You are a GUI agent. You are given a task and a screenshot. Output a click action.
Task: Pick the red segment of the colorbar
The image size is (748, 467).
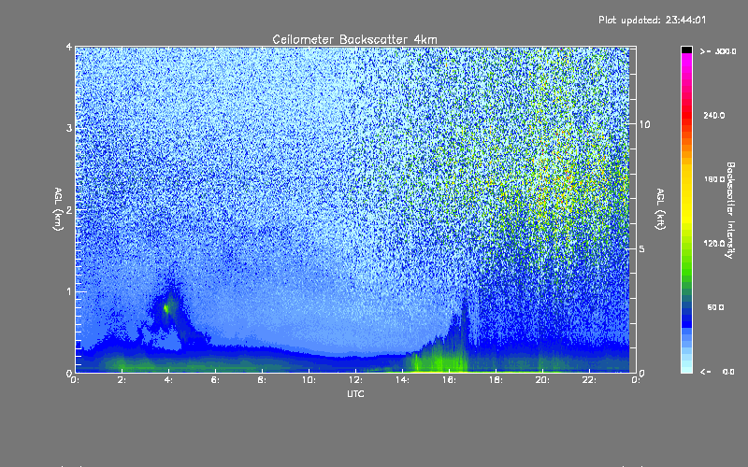(686, 114)
